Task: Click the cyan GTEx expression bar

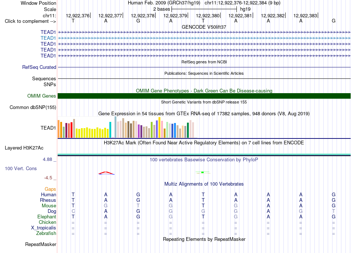Action: coord(110,130)
